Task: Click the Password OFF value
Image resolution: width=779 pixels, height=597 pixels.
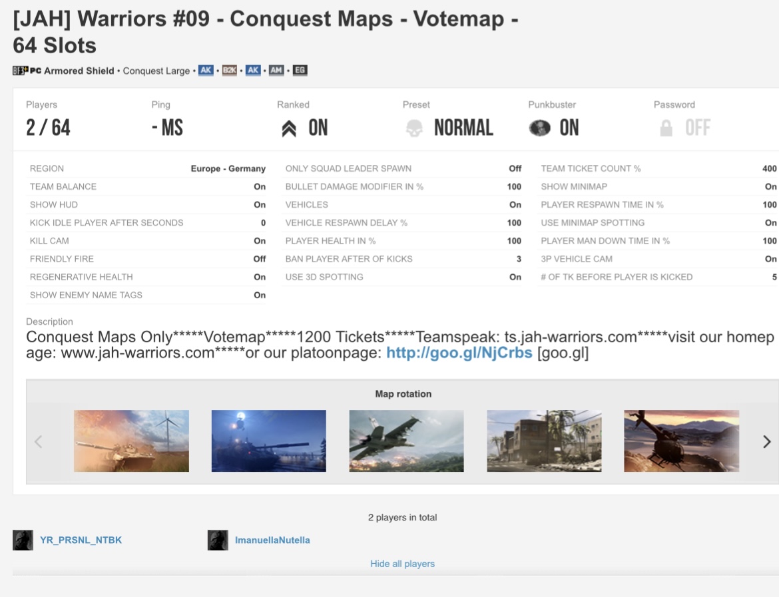Action: coord(698,128)
